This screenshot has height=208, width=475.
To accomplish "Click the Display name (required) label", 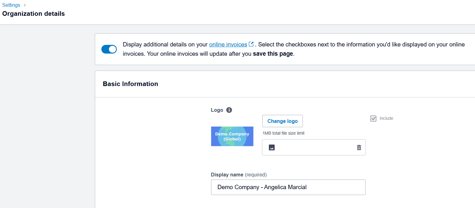I will (239, 175).
